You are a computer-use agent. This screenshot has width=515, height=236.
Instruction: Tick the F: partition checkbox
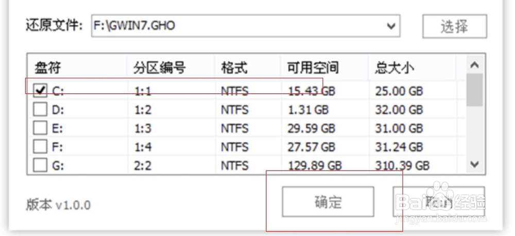coord(40,147)
